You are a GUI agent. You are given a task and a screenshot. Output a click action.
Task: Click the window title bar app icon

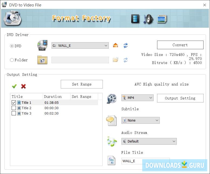[4, 5]
